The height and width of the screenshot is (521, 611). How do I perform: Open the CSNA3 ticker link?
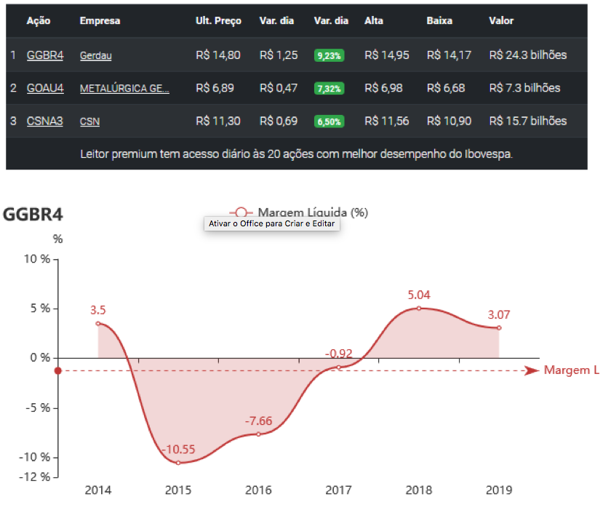[x=44, y=121]
